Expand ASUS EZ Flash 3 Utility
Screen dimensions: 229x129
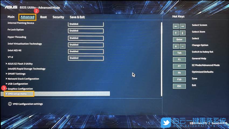click(x=20, y=64)
